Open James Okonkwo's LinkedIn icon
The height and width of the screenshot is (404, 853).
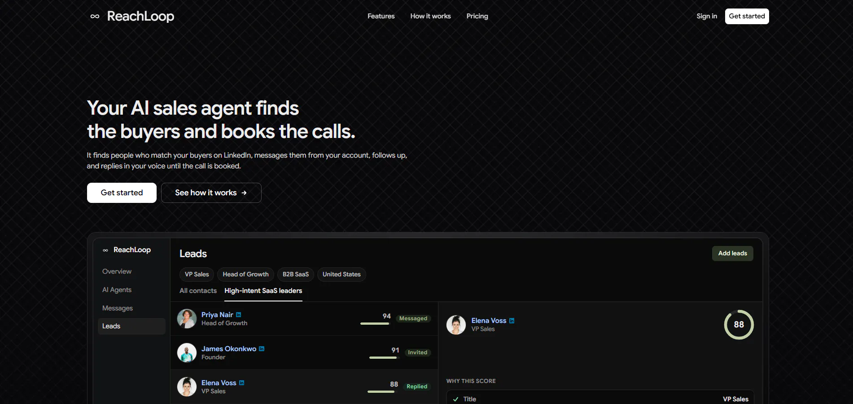click(x=262, y=349)
